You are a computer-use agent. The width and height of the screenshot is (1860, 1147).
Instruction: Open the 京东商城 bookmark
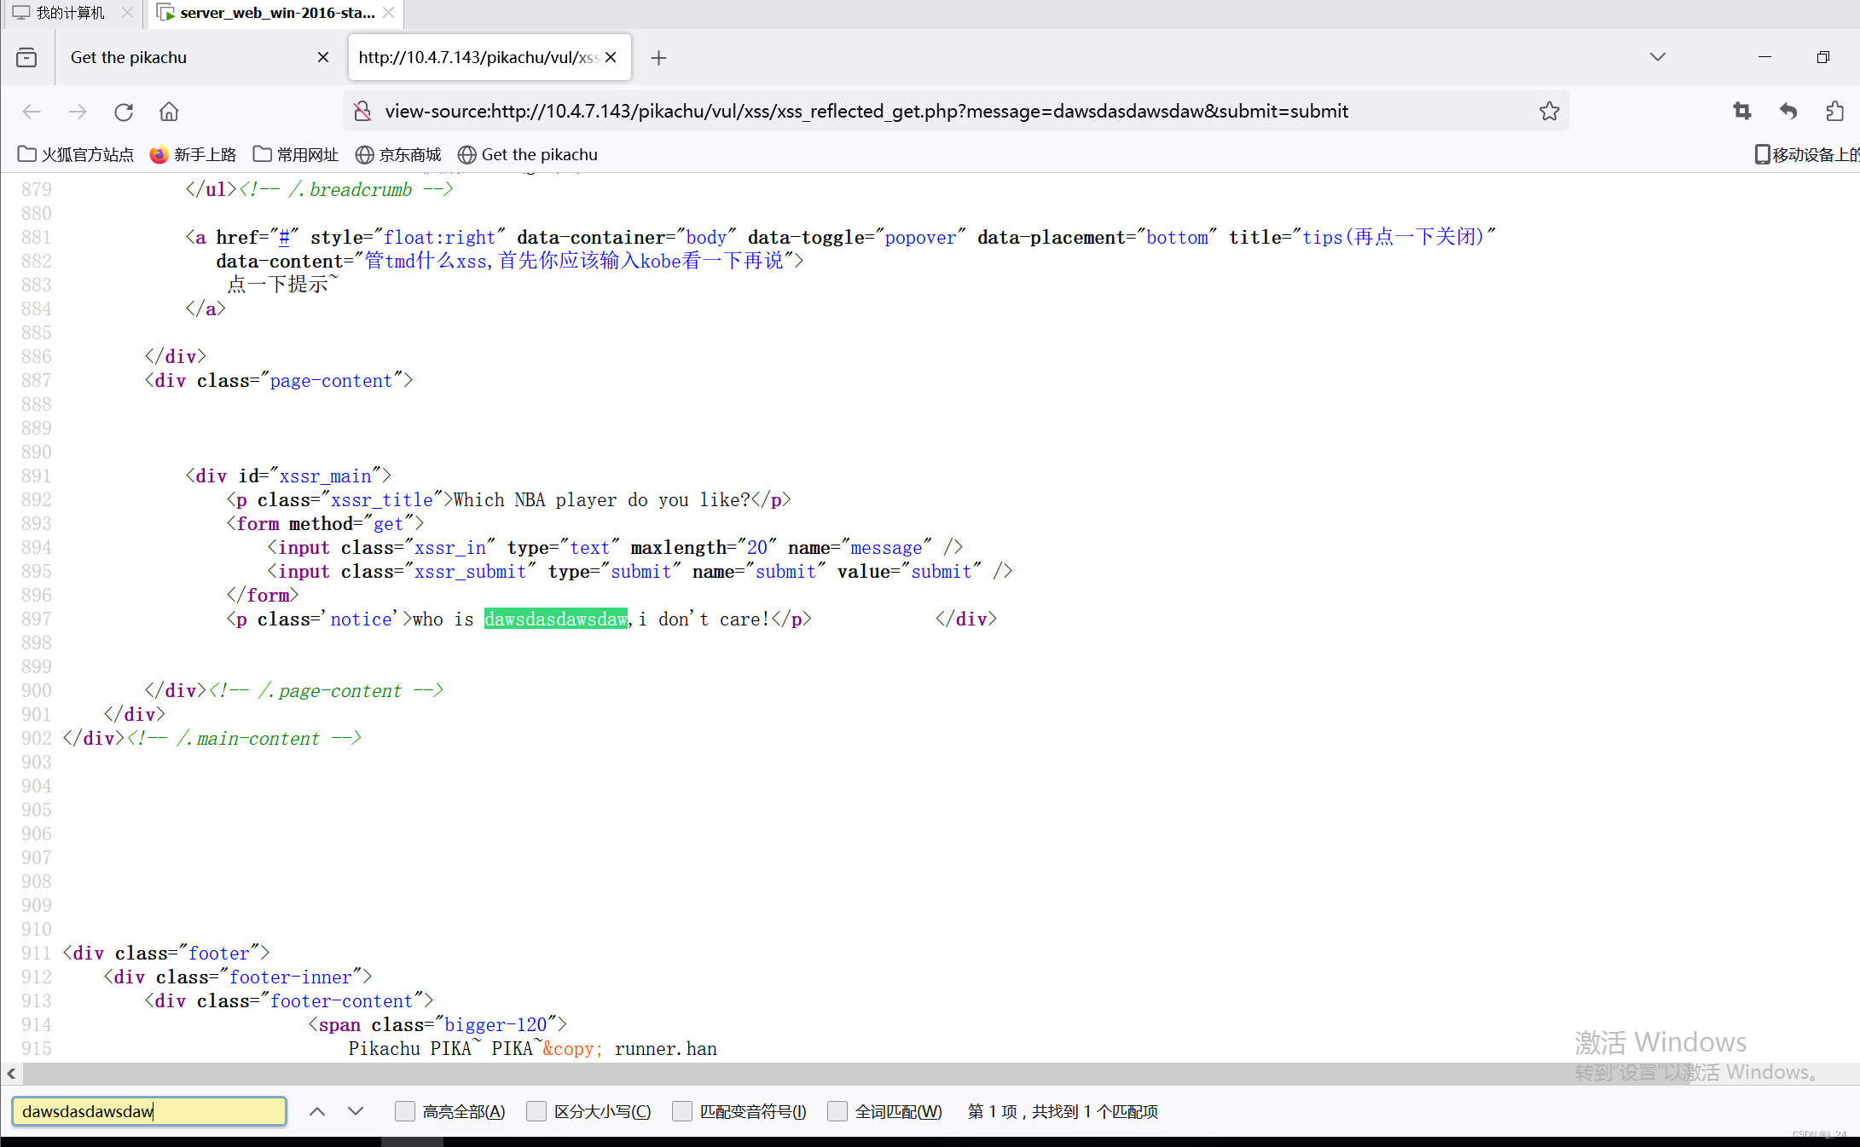click(398, 154)
